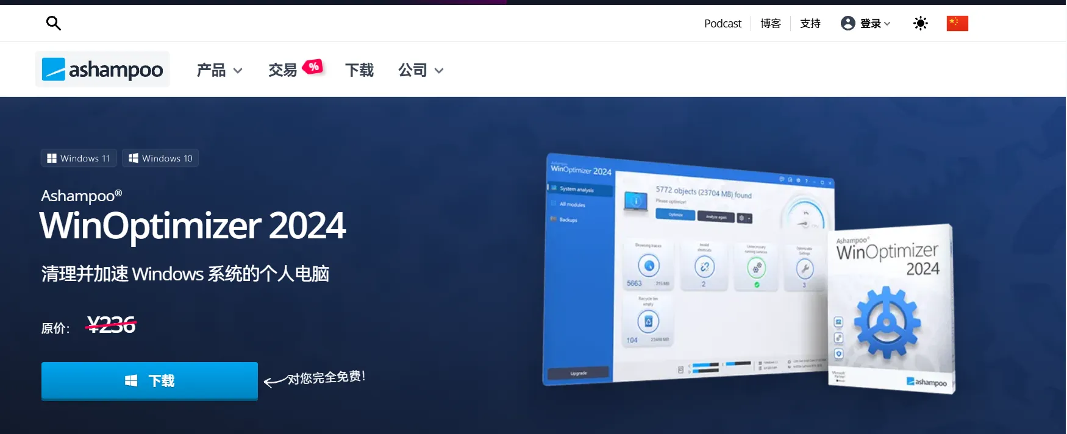
Task: Go to the 博客 blog link
Action: pyautogui.click(x=771, y=24)
